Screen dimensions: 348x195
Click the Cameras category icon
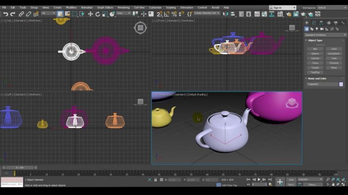[322, 29]
